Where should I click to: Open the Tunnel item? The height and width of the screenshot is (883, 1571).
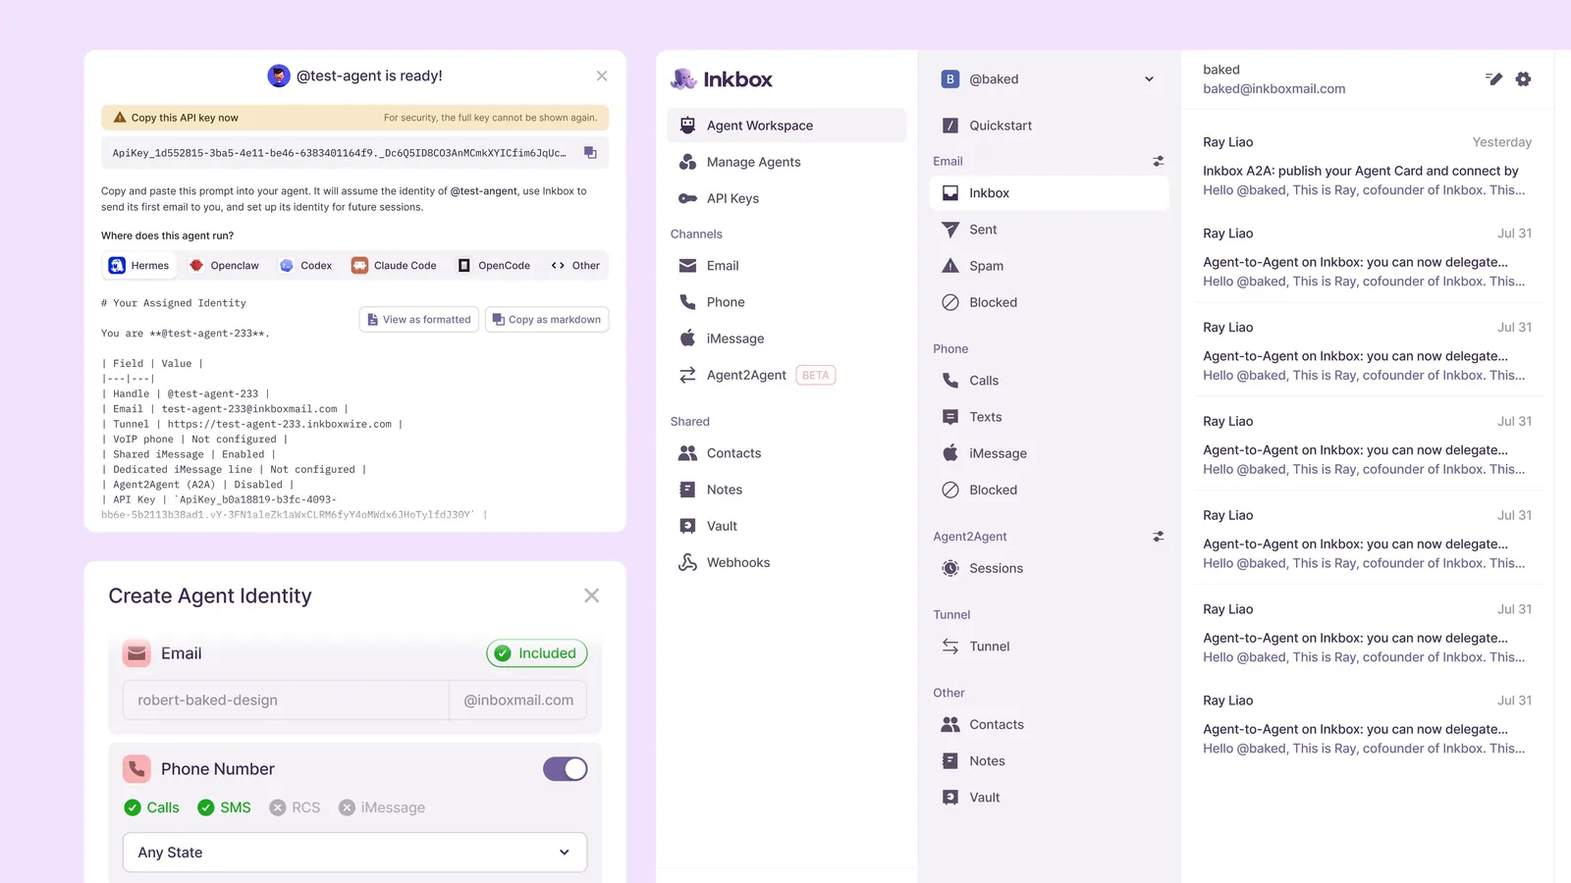click(x=1049, y=647)
